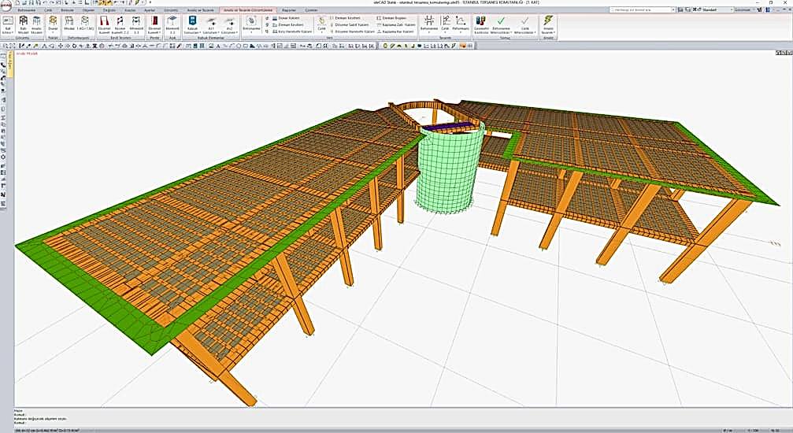Toggle the Duvar Yükleri display option

point(287,17)
